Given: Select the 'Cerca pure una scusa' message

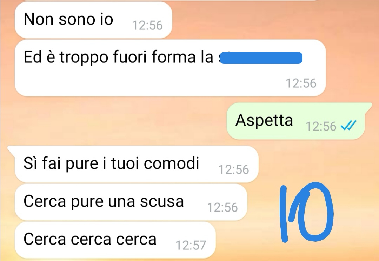Looking at the screenshot, I should 131,202.
